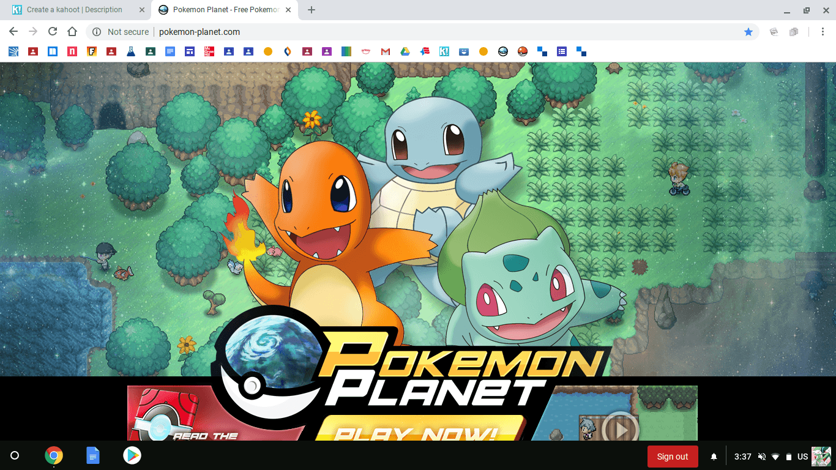Open the Google Docs bookmark icon
This screenshot has height=470, width=836.
170,51
